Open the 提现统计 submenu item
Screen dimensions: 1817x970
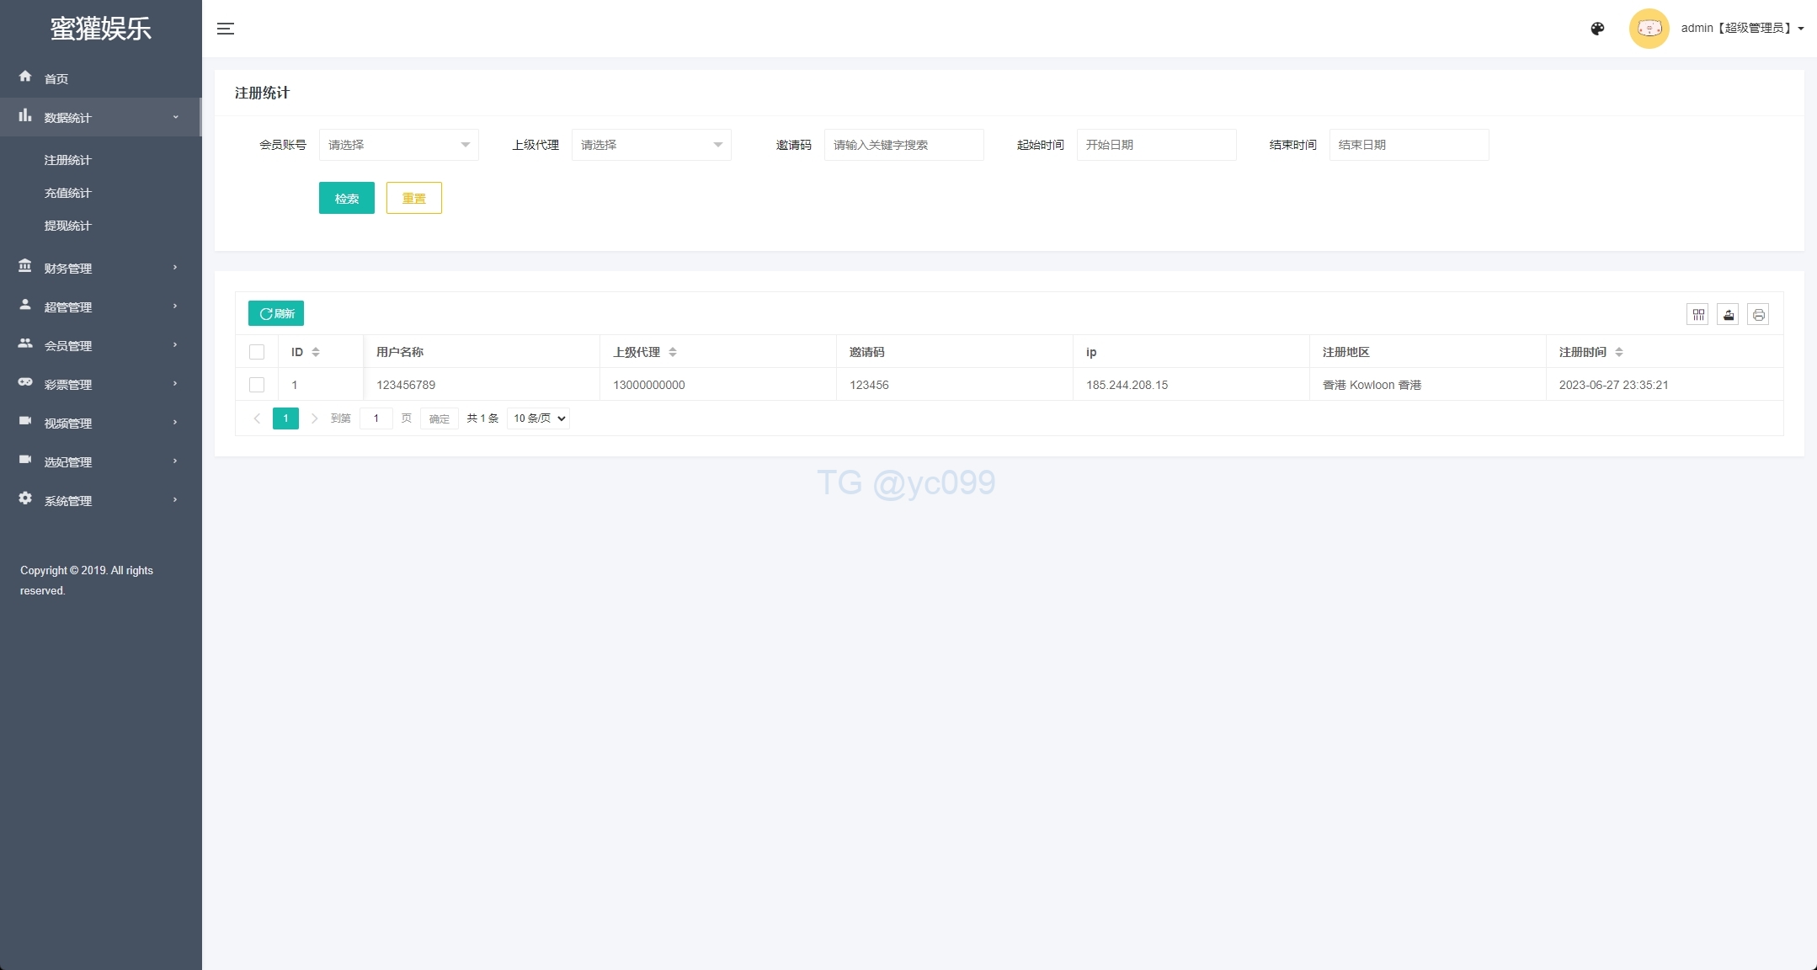coord(67,226)
